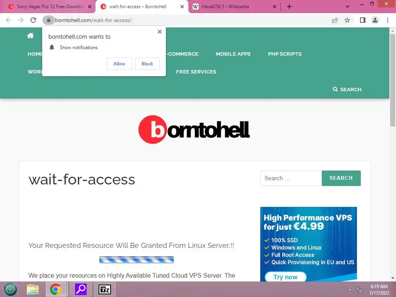396x297 pixels.
Task: Open the E-COMMERCE menu item
Action: 183,54
